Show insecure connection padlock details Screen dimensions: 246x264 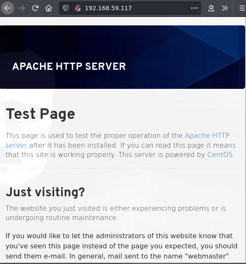pos(78,8)
